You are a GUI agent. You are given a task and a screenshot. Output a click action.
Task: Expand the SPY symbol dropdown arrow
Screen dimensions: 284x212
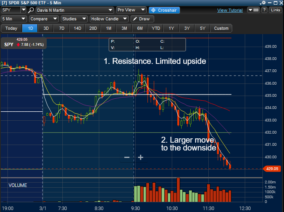pyautogui.click(x=24, y=10)
